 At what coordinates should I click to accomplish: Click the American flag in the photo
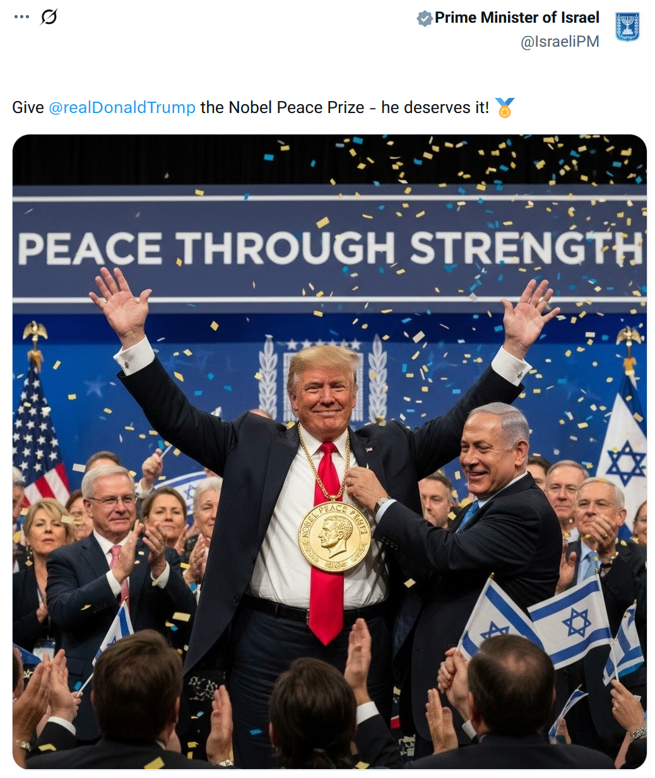[39, 436]
